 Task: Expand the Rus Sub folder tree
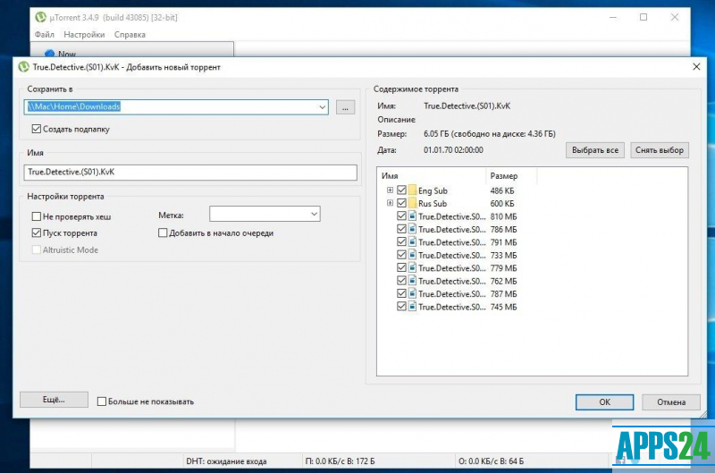click(x=390, y=203)
